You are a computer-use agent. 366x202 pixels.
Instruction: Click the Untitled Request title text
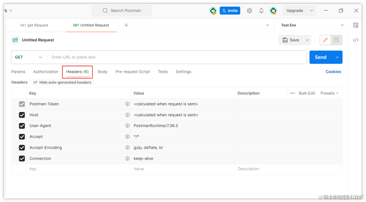pyautogui.click(x=38, y=40)
